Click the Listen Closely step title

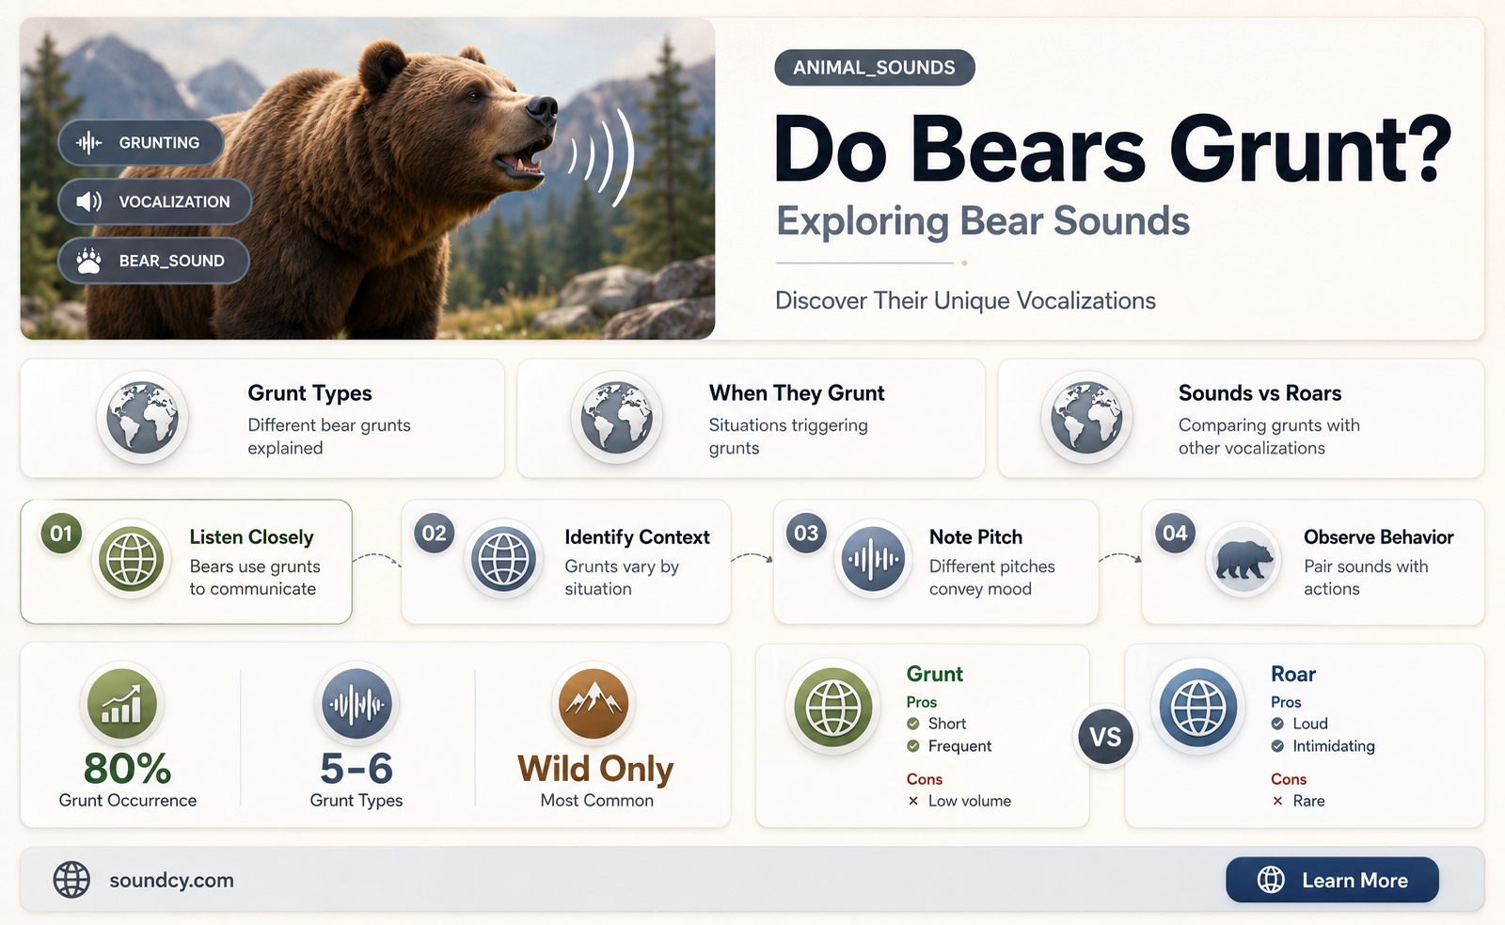[251, 537]
